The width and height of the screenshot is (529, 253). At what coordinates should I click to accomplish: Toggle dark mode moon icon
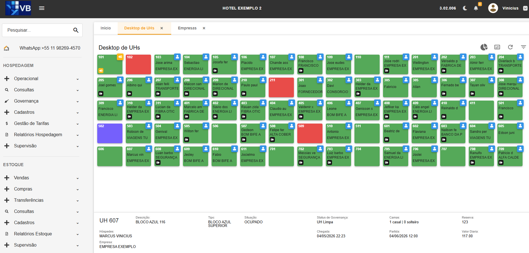(x=465, y=8)
